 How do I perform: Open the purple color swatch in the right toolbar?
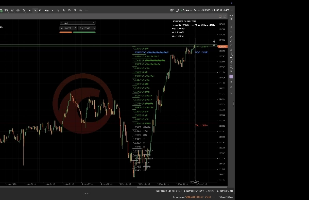click(x=231, y=76)
